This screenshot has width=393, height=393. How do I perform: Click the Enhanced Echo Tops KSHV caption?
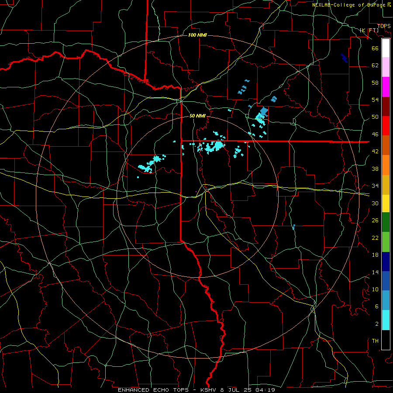click(196, 390)
